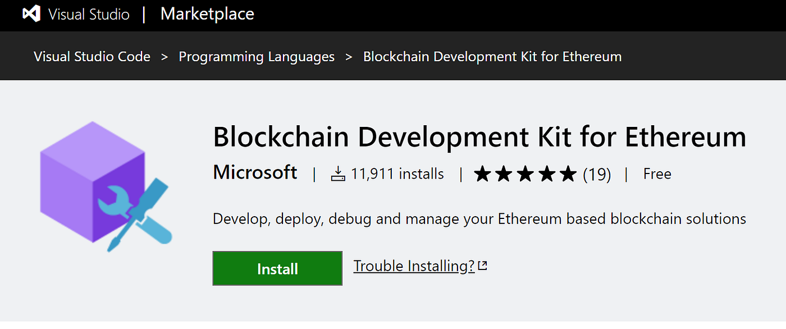
Task: Select the extension description text
Action: pyautogui.click(x=479, y=218)
